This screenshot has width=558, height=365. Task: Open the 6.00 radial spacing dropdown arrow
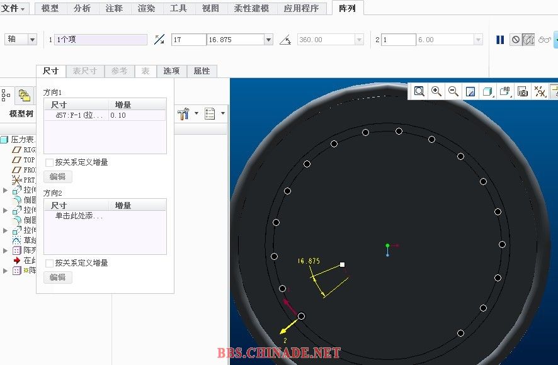tap(478, 40)
